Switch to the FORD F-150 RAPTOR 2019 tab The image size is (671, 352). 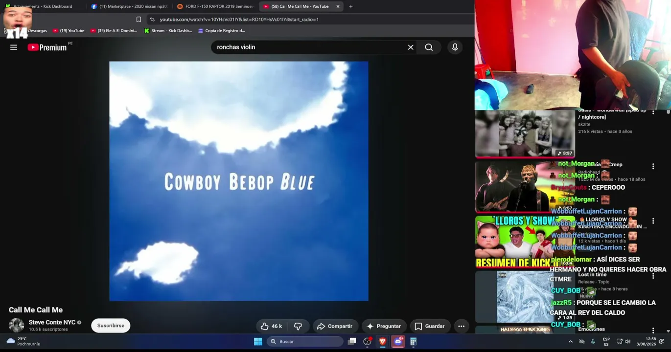pos(215,6)
